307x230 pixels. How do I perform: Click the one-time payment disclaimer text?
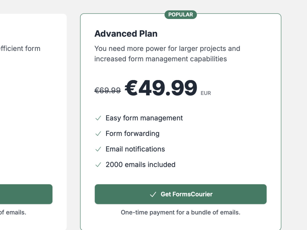coord(181,212)
